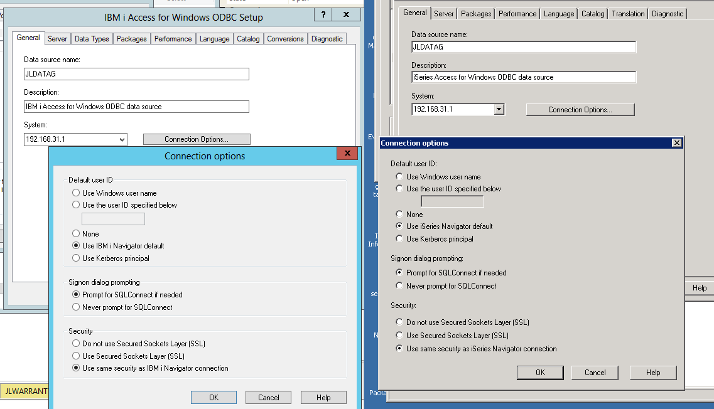Select Server tab in iSeries Access setup

point(443,14)
